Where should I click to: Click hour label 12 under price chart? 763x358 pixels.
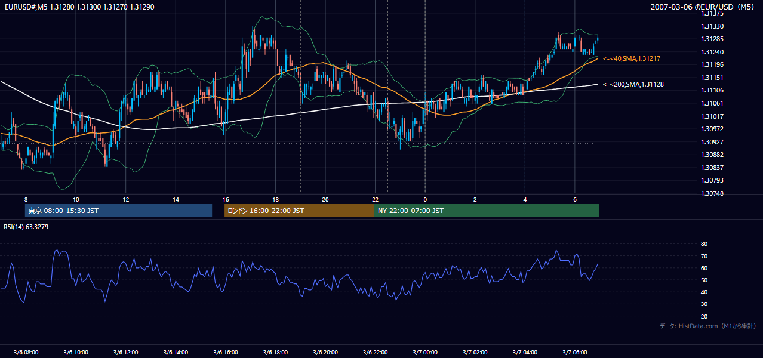click(125, 199)
